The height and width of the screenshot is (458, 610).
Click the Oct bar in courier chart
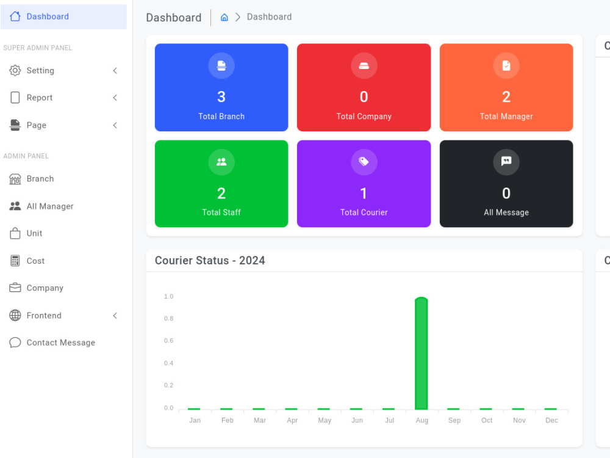click(486, 409)
